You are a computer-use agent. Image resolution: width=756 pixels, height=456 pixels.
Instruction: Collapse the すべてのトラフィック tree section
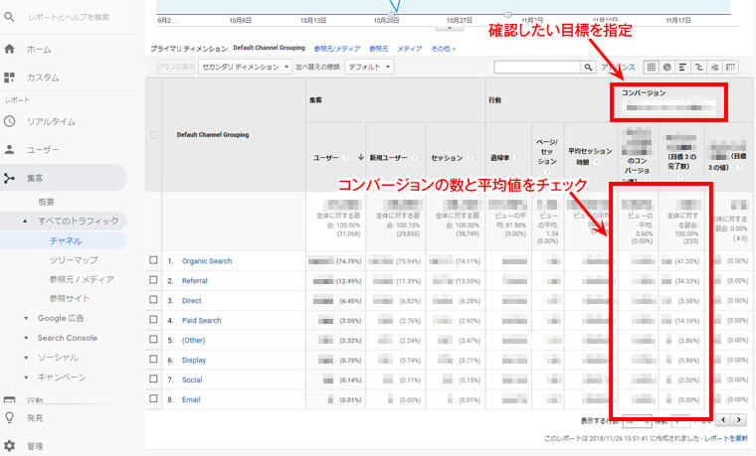[x=25, y=221]
